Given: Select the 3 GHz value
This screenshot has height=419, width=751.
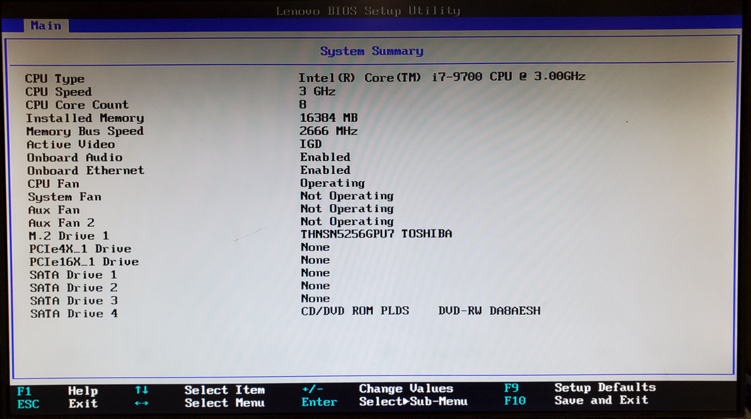Looking at the screenshot, I should point(317,92).
